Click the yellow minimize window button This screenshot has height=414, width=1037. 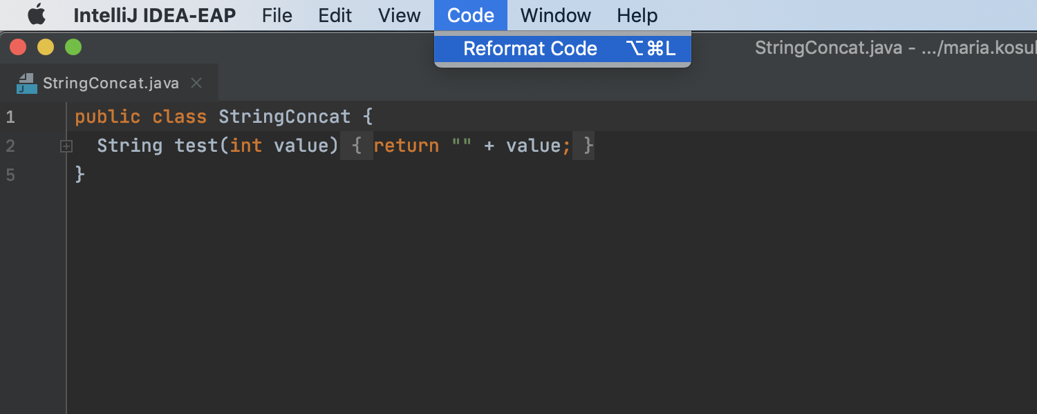click(46, 47)
